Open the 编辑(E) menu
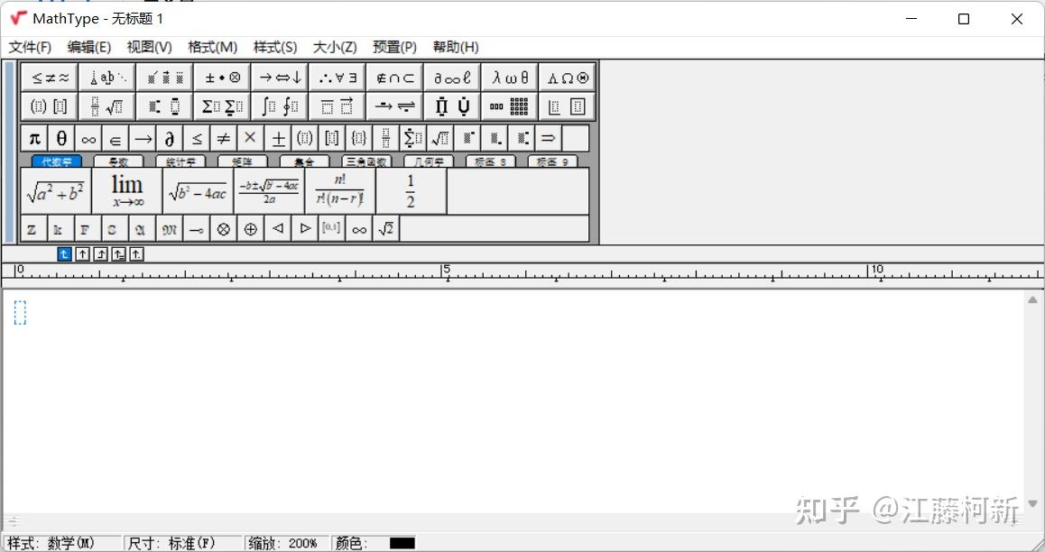Screen dimensions: 1045x552 tap(89, 47)
